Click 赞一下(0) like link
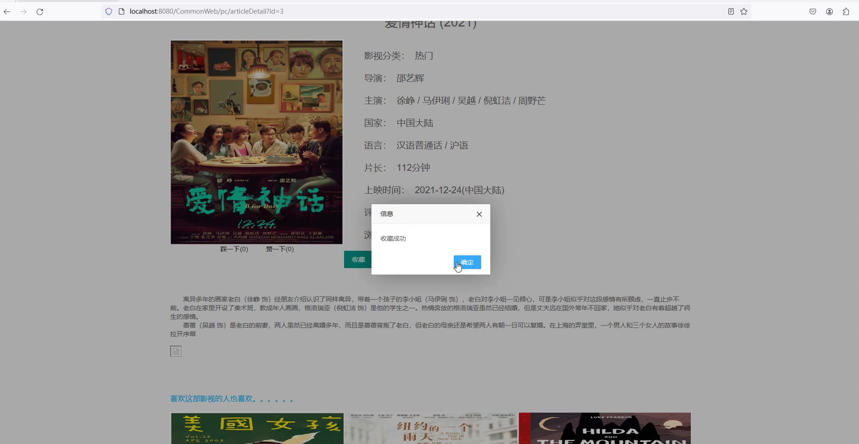 [280, 249]
